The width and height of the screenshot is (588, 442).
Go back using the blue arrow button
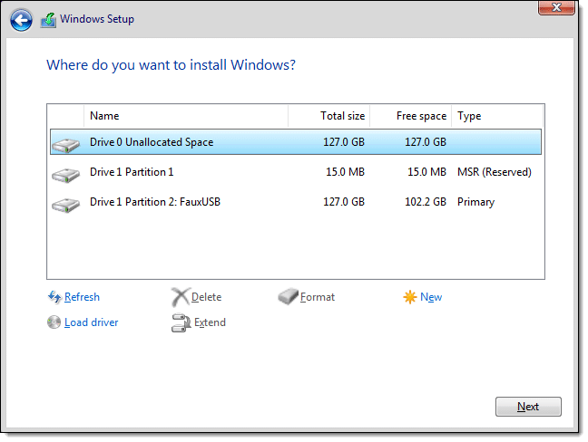click(21, 20)
